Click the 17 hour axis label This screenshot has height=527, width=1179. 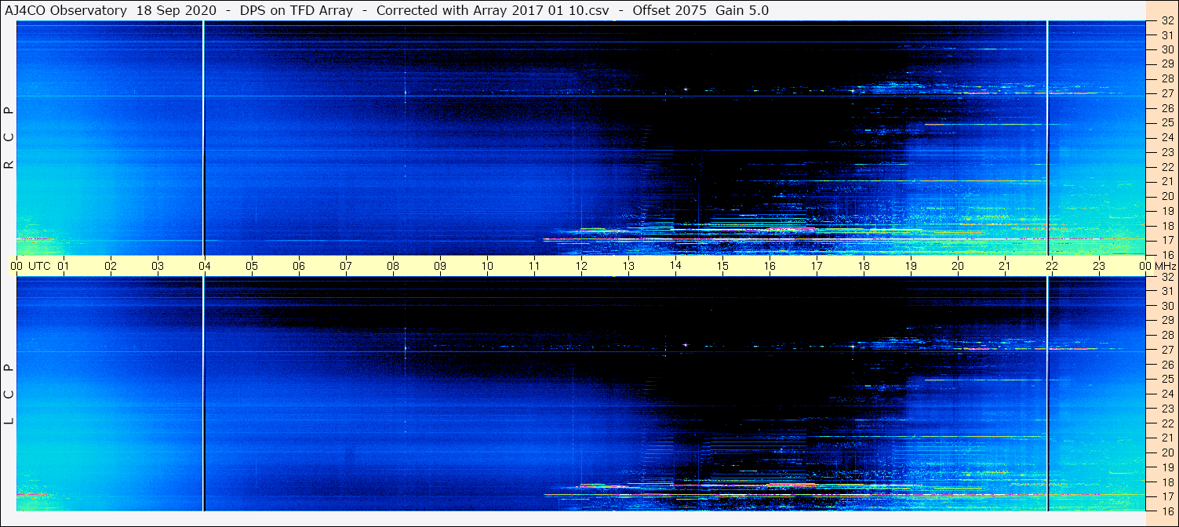click(x=817, y=266)
